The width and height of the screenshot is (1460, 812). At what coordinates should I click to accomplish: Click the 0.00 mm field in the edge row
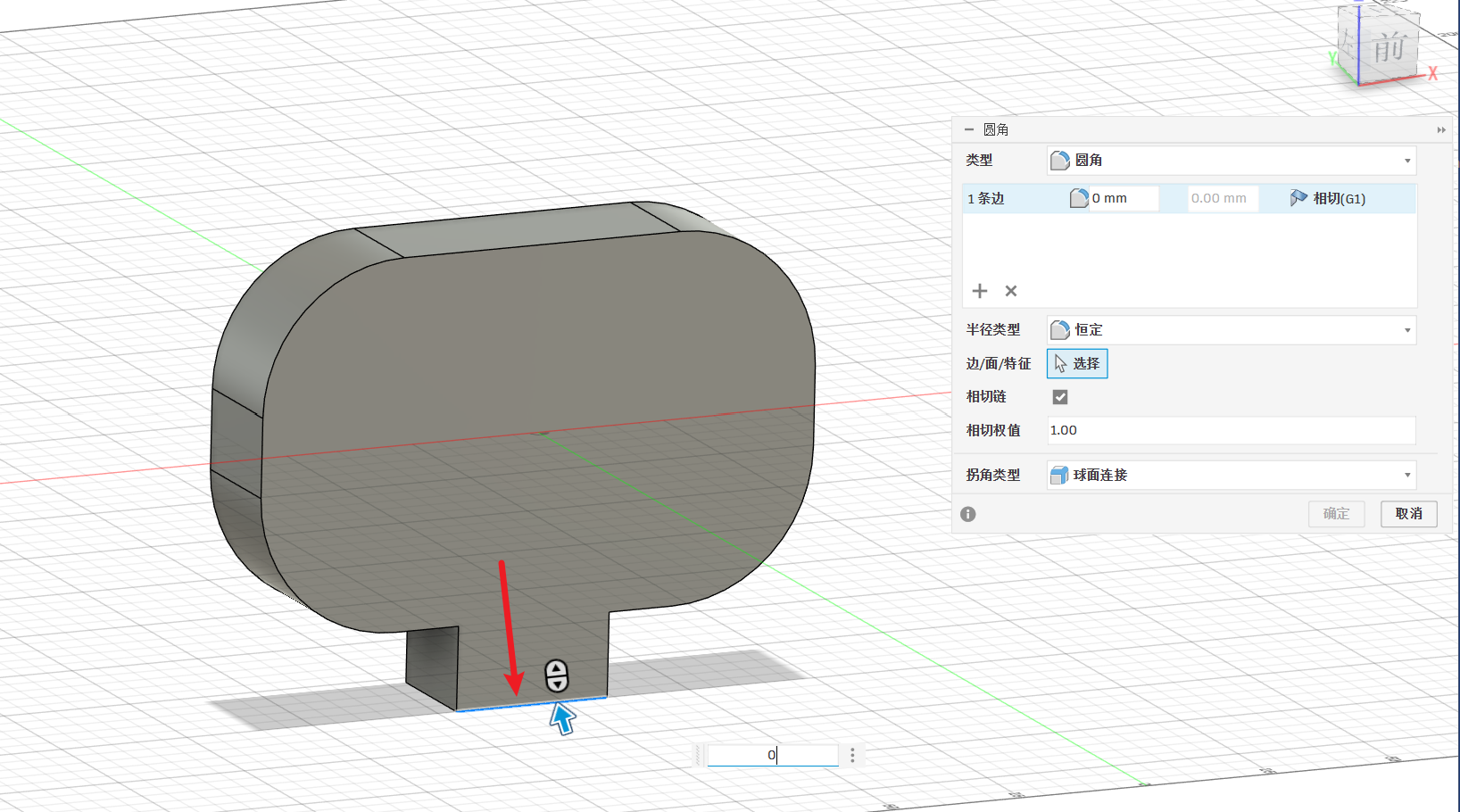click(1223, 198)
